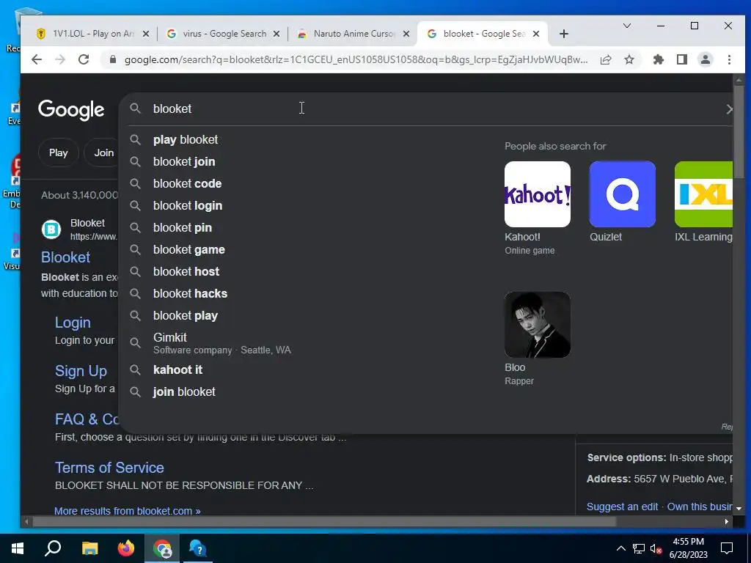Open the Windows Start menu
751x563 pixels.
coord(18,548)
